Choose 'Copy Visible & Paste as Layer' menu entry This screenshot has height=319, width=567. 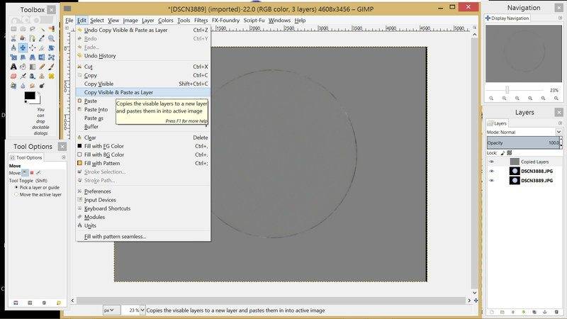coord(118,92)
